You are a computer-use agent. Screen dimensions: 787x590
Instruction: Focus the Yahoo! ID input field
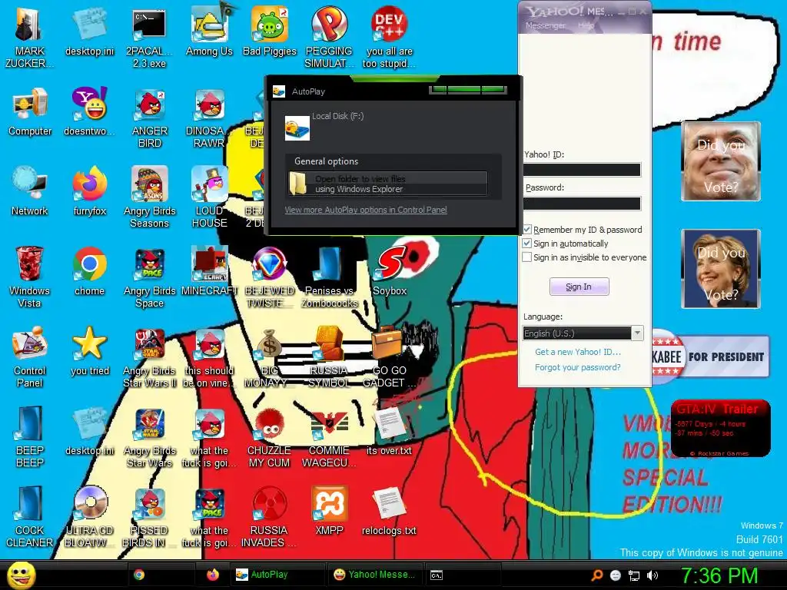(x=582, y=170)
